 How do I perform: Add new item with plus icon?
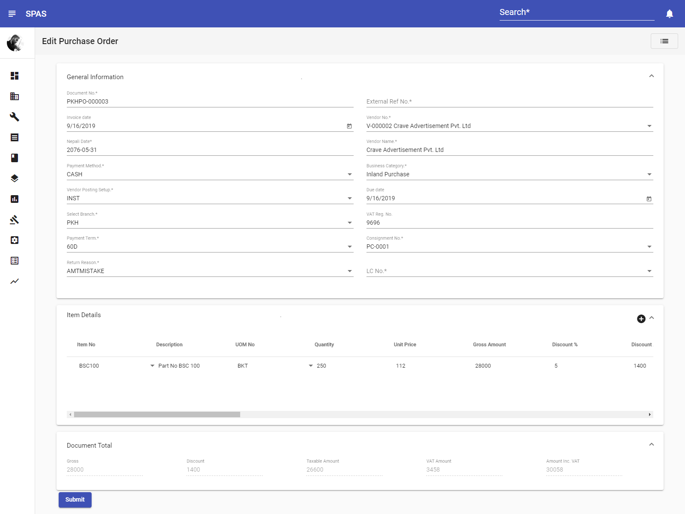(x=641, y=319)
